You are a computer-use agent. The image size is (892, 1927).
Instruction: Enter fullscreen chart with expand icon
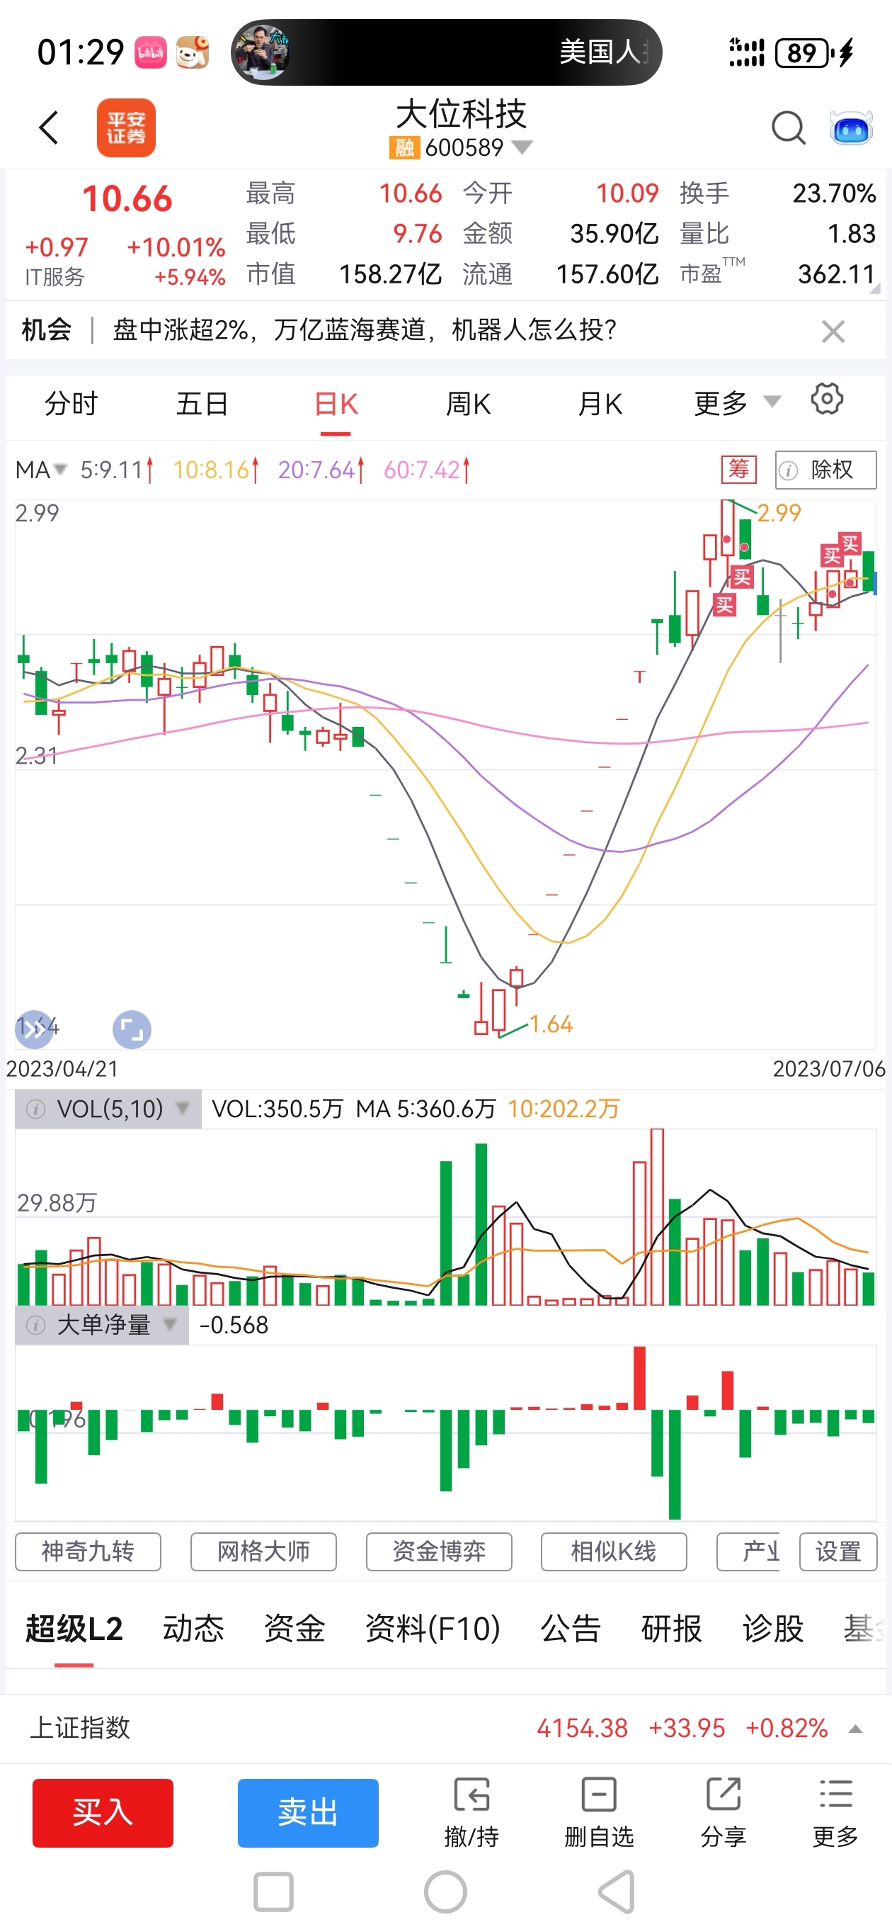click(x=132, y=1030)
